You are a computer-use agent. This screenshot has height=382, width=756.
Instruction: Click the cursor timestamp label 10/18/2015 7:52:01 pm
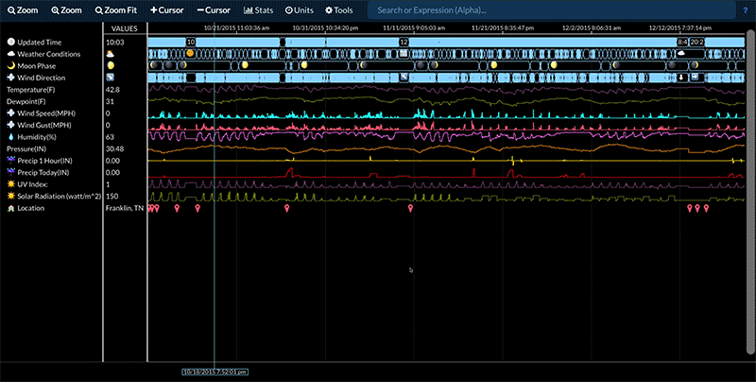[x=215, y=372]
